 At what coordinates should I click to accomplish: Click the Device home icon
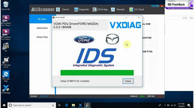[x=58, y=9]
